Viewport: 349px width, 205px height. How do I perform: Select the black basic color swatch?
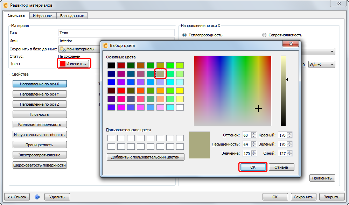(111, 65)
